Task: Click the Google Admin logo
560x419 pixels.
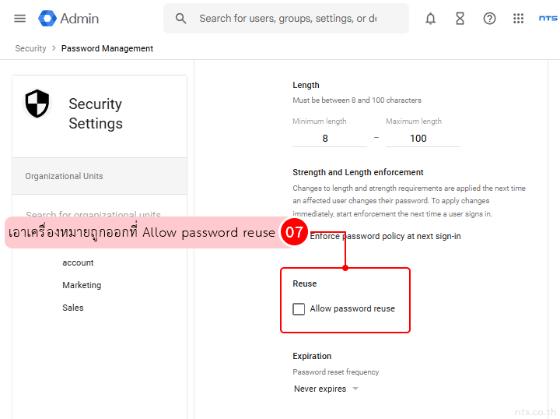Action: [x=68, y=19]
